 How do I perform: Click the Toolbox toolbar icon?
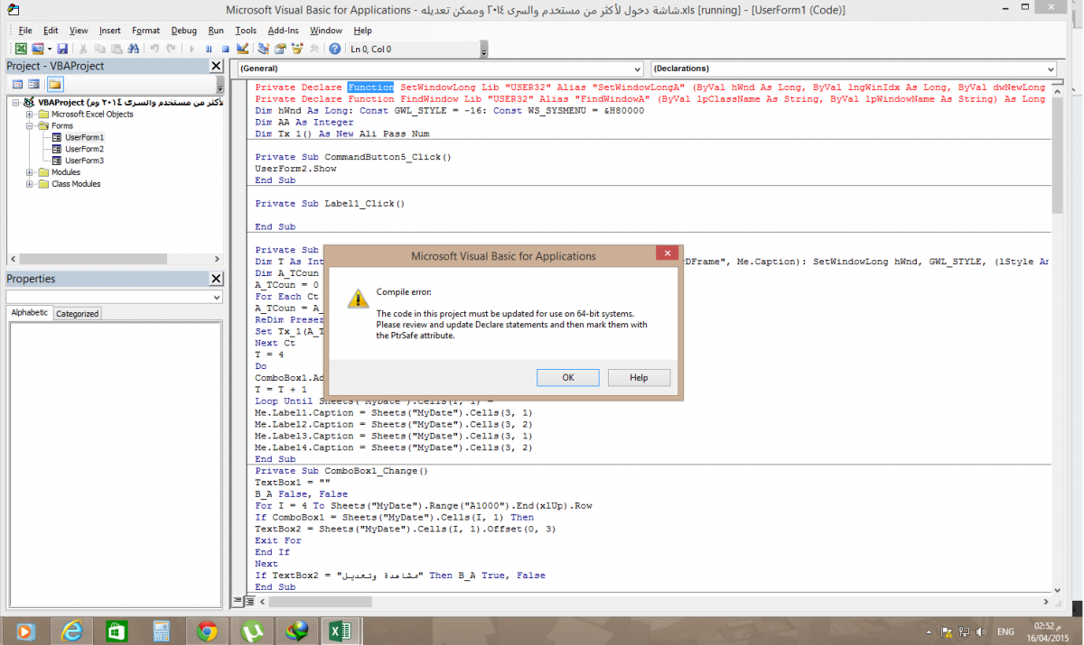coord(313,49)
